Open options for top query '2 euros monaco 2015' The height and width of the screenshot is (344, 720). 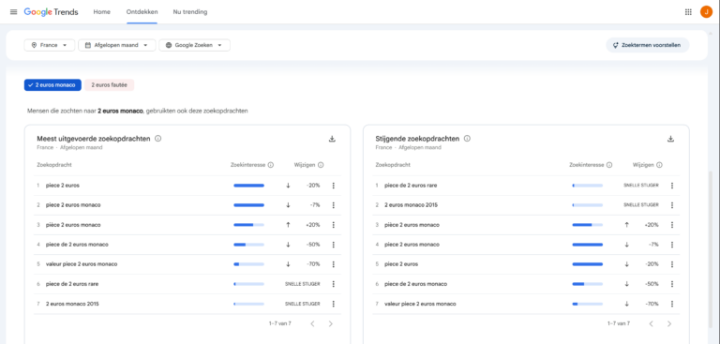334,304
